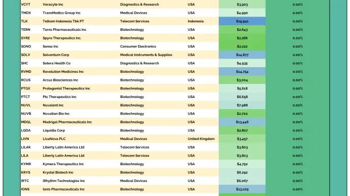Click the LQDA ticker
350x196 pixels.
26,130
